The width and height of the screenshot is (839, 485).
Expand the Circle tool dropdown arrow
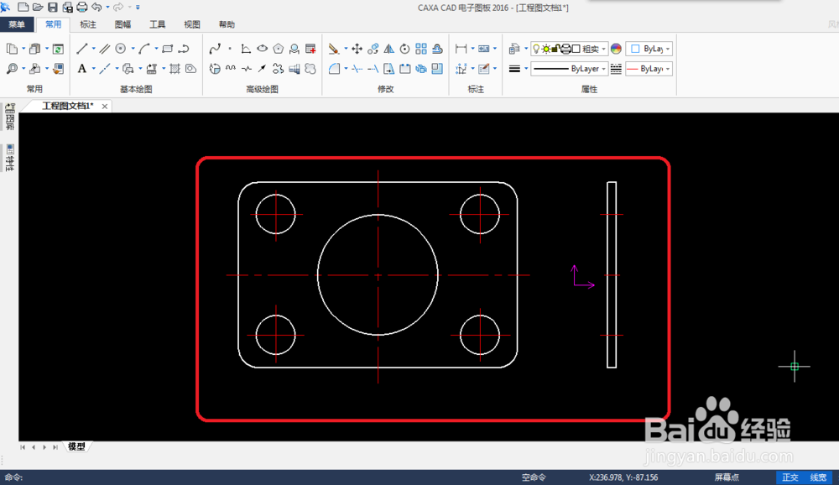click(133, 49)
